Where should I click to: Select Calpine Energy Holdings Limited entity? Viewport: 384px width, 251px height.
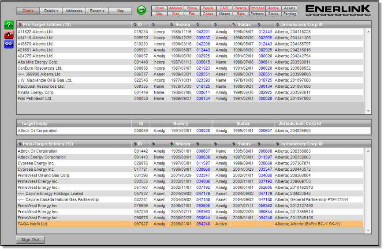[x=50, y=194]
